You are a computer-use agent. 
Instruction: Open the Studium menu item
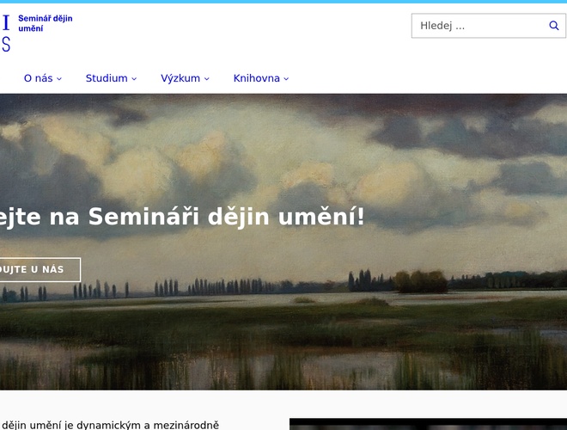[107, 78]
